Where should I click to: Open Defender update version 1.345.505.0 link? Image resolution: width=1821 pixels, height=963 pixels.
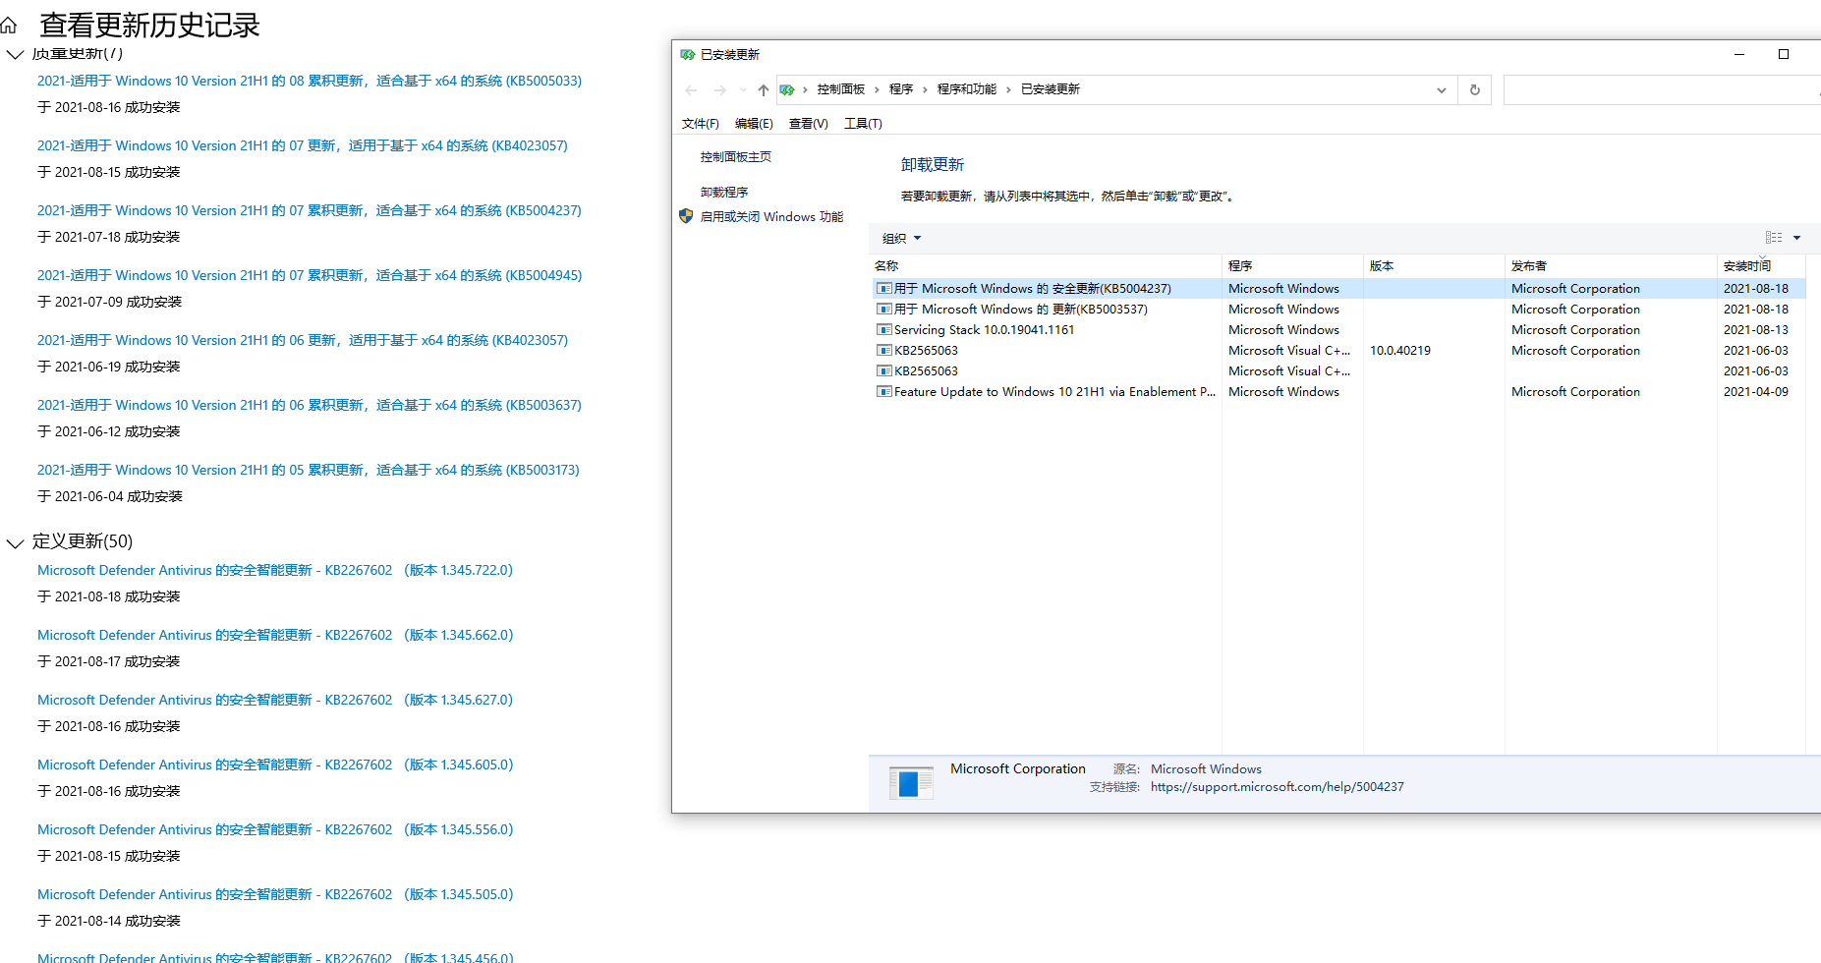point(275,894)
